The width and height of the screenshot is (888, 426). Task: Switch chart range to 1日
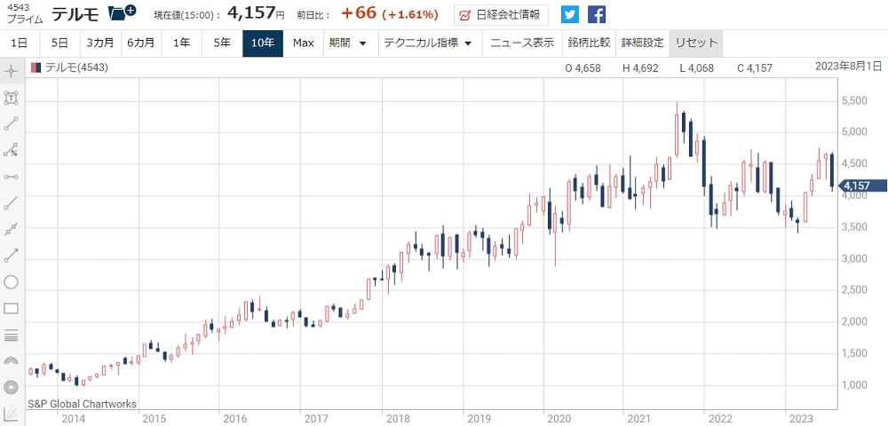coord(20,43)
